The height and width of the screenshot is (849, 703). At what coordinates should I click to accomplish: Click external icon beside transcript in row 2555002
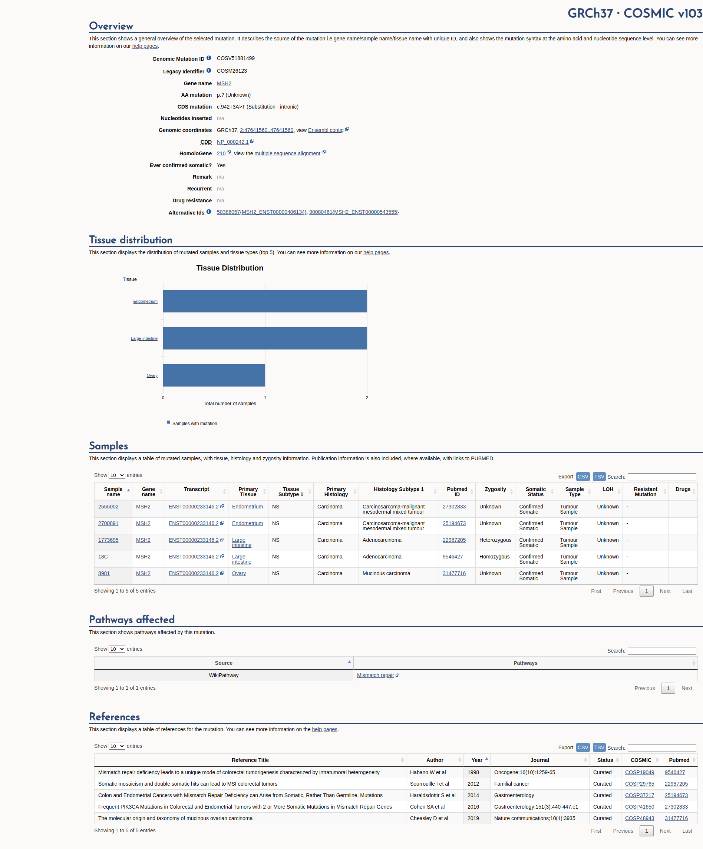222,506
